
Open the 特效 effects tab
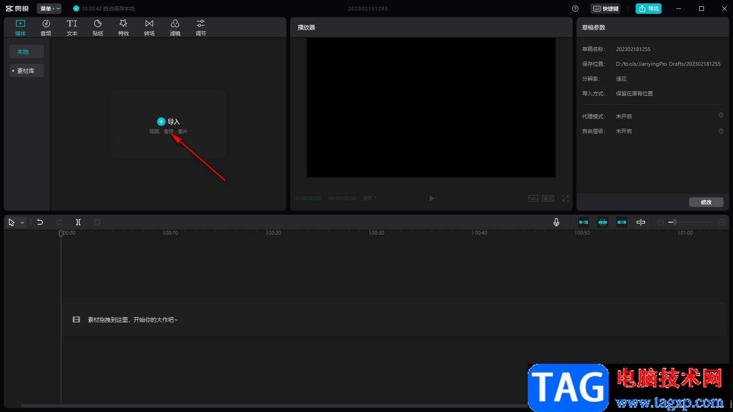124,28
